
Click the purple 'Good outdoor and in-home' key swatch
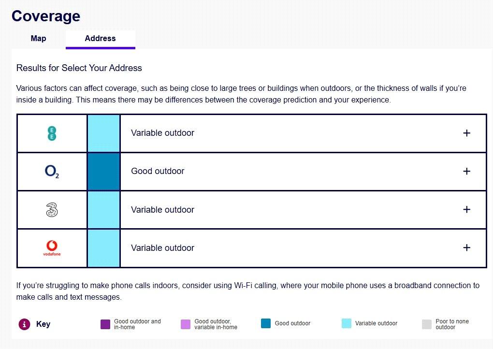point(105,324)
